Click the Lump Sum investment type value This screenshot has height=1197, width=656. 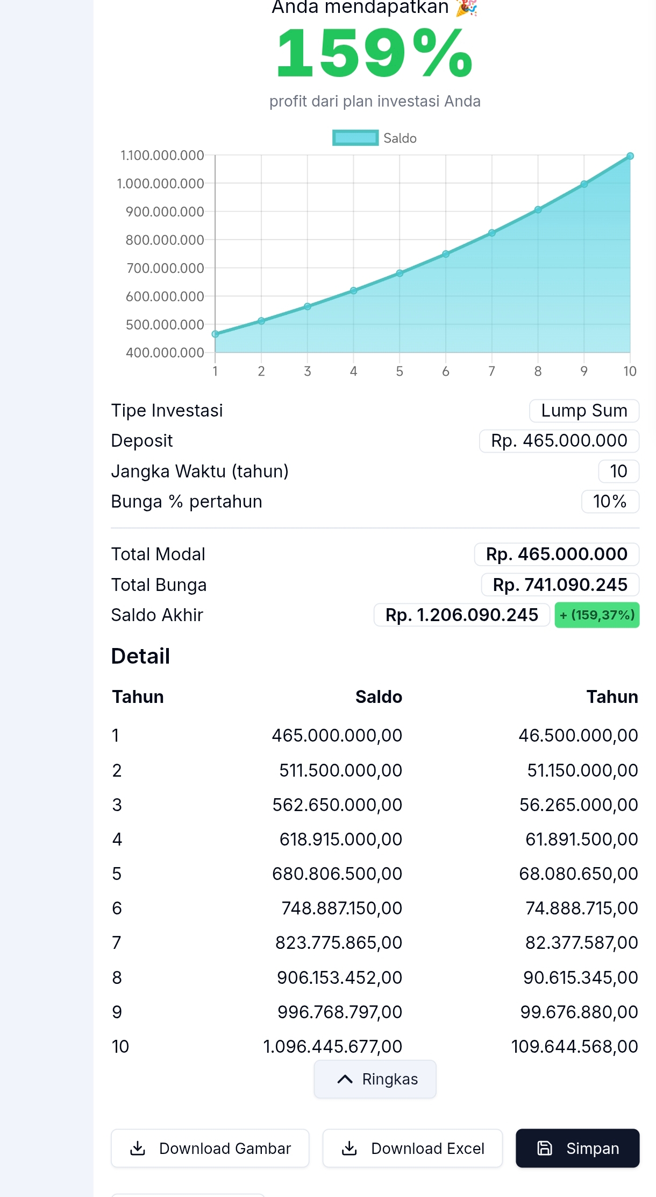coord(584,411)
